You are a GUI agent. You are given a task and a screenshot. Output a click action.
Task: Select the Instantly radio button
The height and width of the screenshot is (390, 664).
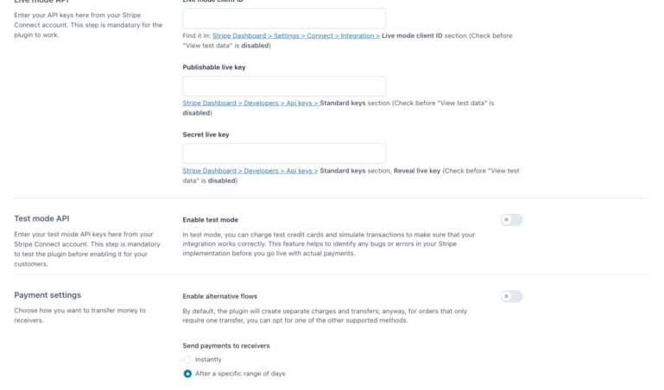click(188, 359)
